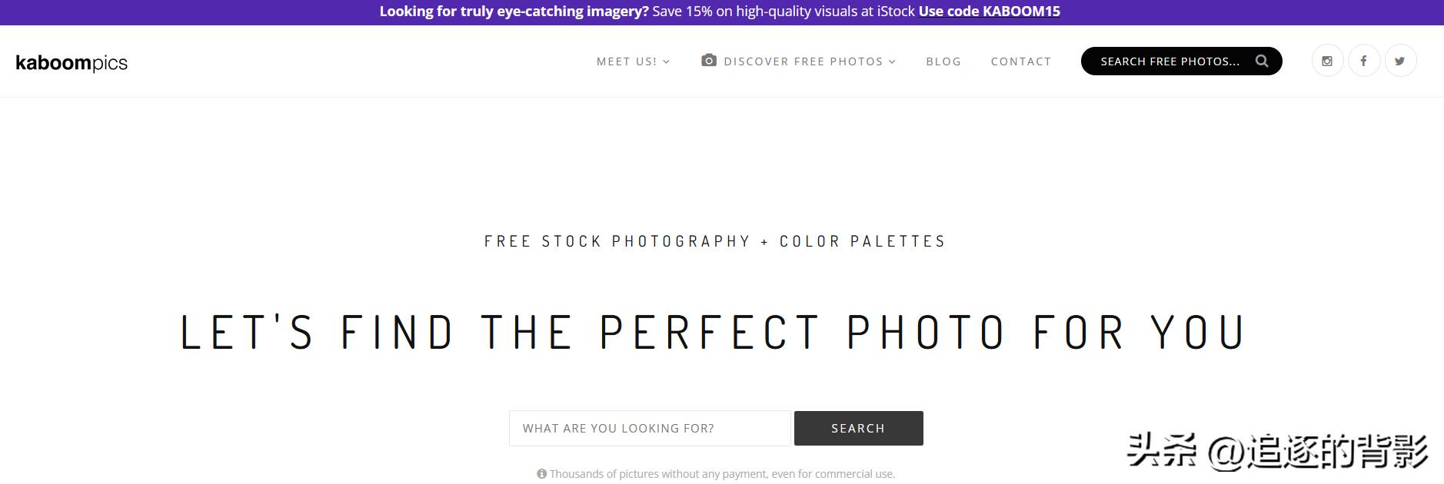Viewport: 1444px width, 484px height.
Task: Open the BLOG menu item
Action: coord(943,61)
